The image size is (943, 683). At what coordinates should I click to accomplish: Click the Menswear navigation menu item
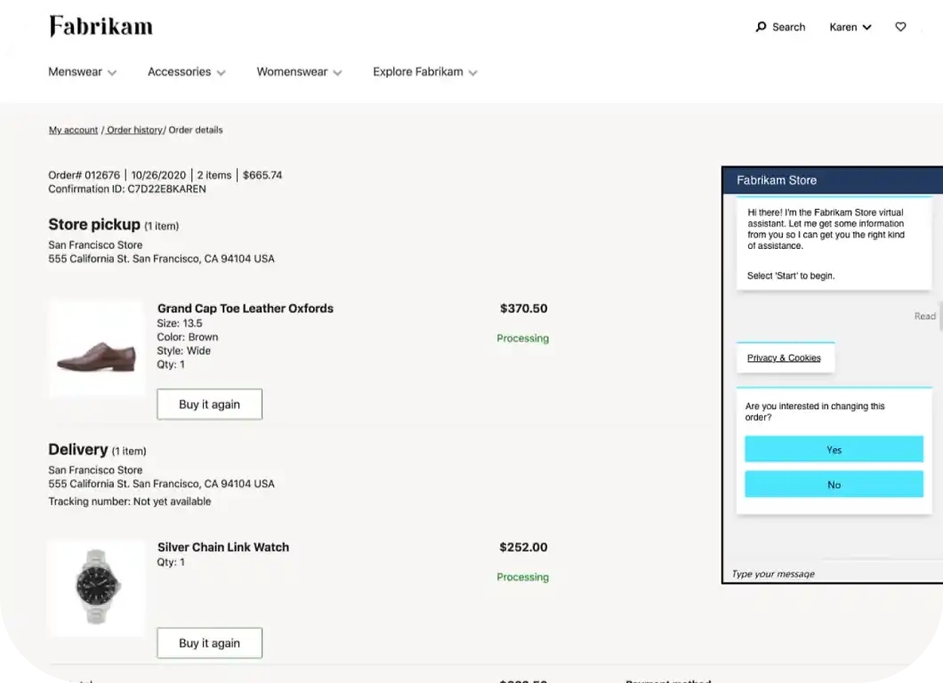76,72
